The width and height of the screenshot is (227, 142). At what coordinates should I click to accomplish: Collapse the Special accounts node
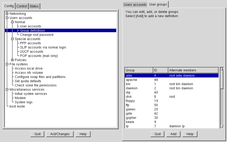[x=12, y=39]
